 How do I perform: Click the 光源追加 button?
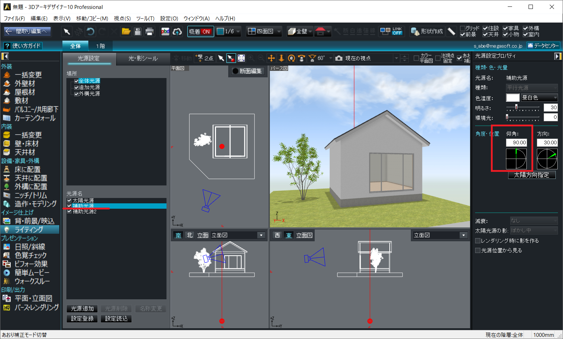[x=82, y=309]
